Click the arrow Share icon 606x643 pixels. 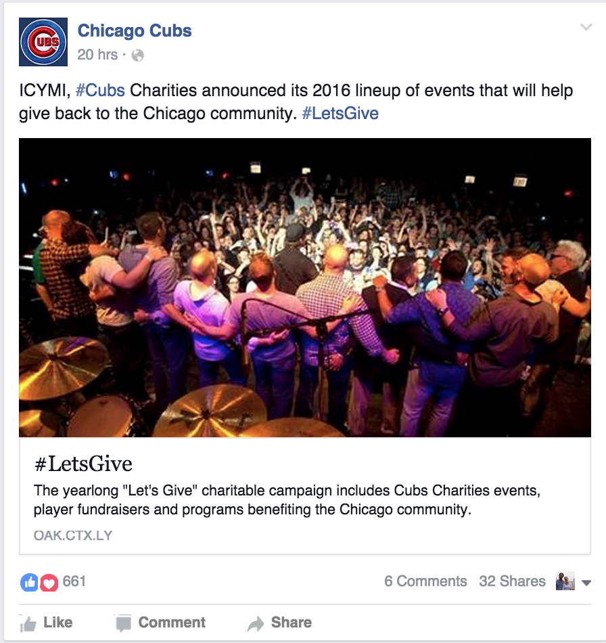(x=256, y=623)
